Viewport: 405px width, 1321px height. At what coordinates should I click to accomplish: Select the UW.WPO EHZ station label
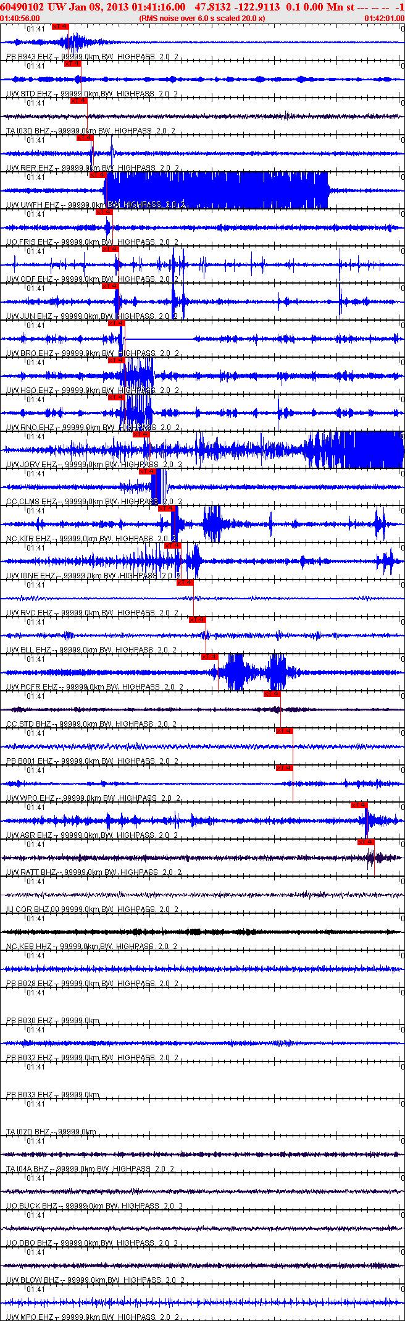(x=94, y=798)
